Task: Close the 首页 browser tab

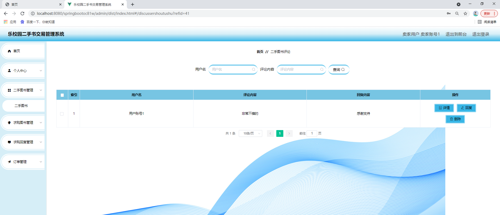Action: pos(60,4)
